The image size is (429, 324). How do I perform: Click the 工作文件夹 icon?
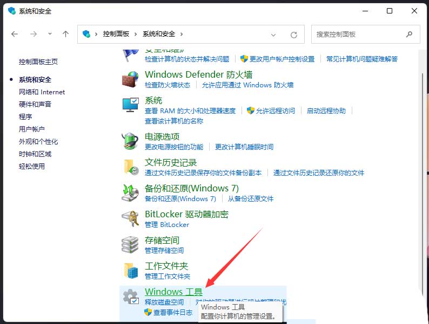pos(130,270)
